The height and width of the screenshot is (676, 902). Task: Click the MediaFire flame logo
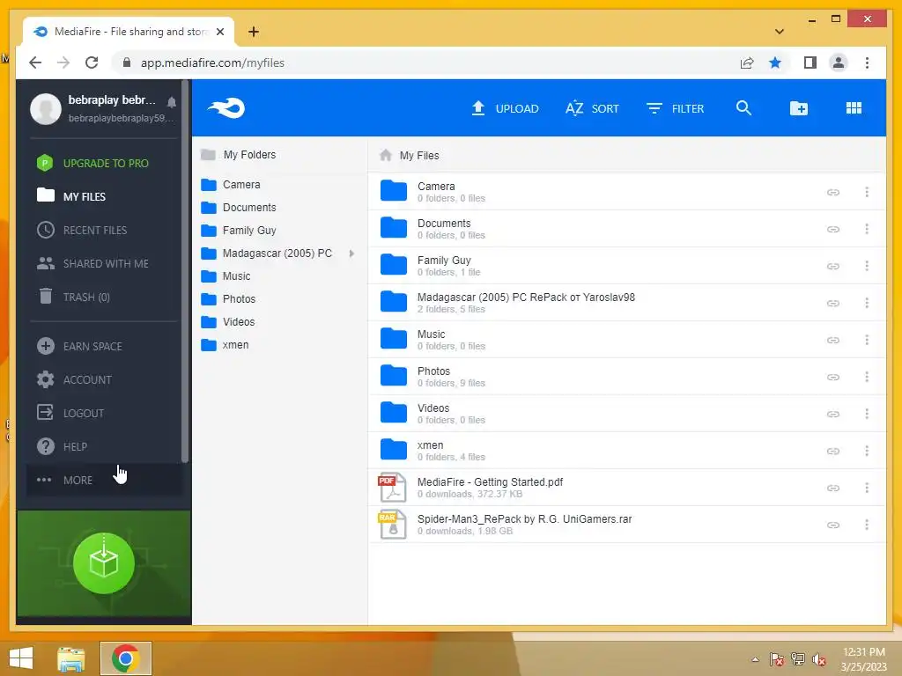point(226,108)
